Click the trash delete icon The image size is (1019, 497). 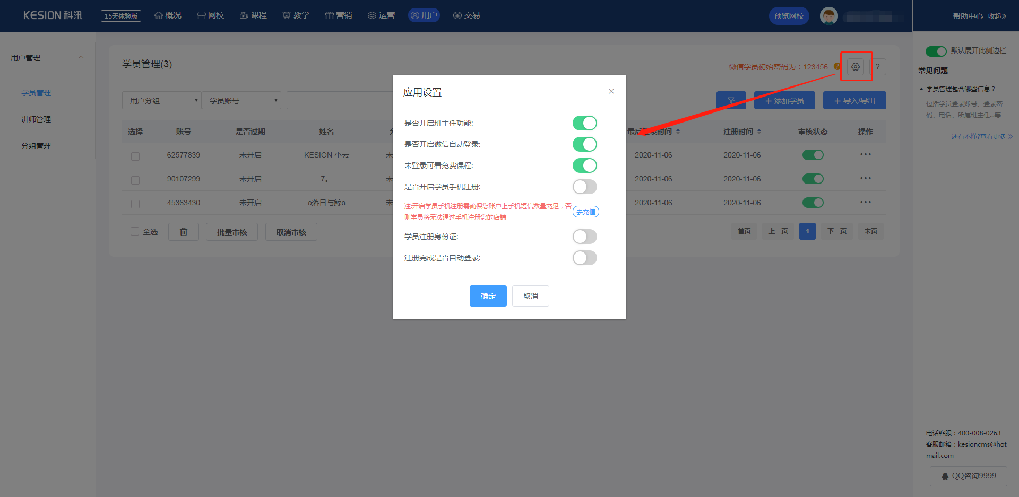183,232
